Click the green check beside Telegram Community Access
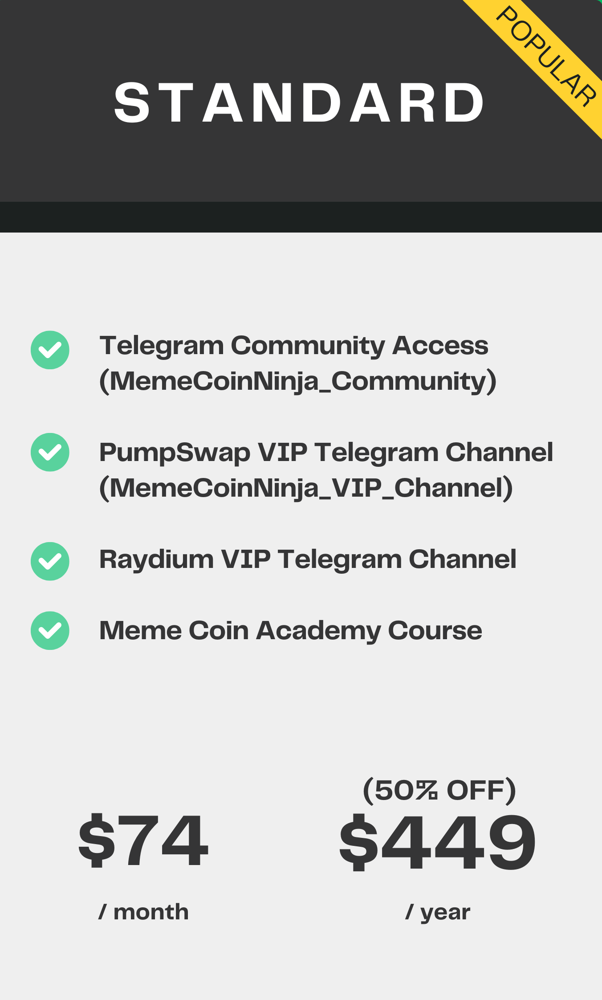Viewport: 602px width, 1000px height. pyautogui.click(x=50, y=350)
